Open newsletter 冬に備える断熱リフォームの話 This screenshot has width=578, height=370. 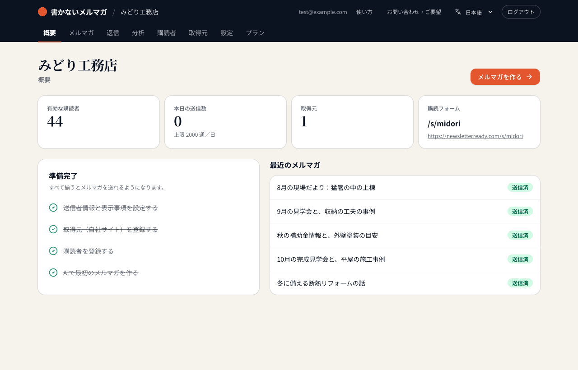point(405,283)
